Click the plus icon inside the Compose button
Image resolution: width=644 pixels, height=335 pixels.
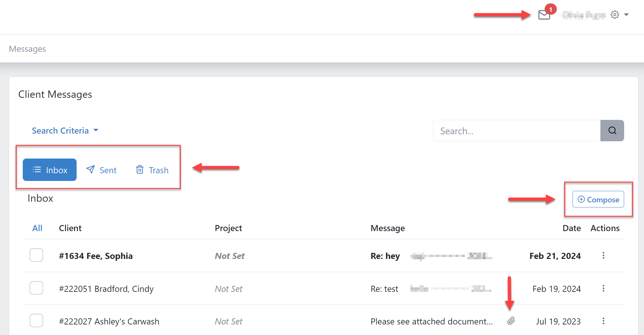pos(581,199)
